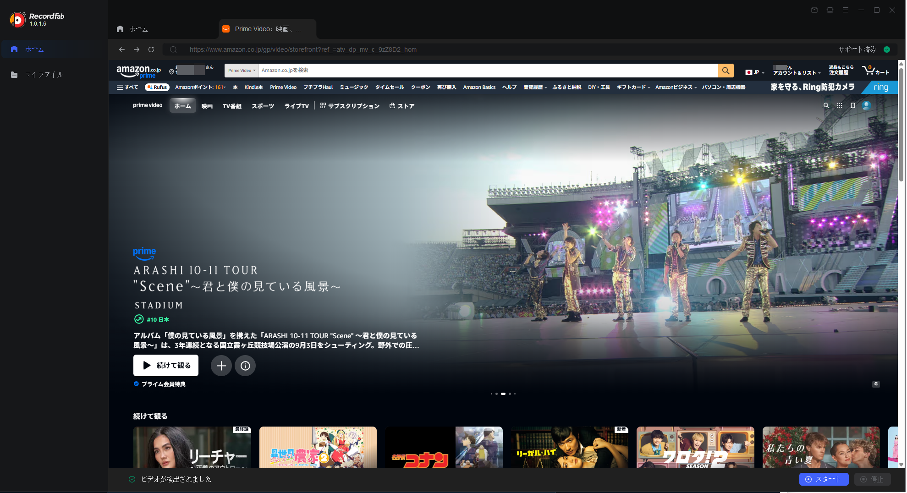
Task: Select the last carousel pagination dot
Action: (x=515, y=394)
